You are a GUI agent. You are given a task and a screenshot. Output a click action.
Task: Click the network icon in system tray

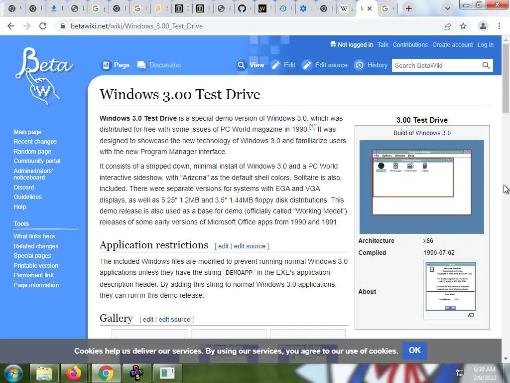460,373
